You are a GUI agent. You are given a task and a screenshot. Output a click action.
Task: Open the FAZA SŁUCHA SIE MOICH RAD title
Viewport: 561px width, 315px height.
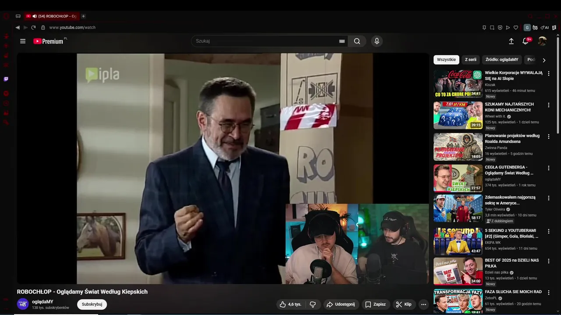[x=513, y=292]
